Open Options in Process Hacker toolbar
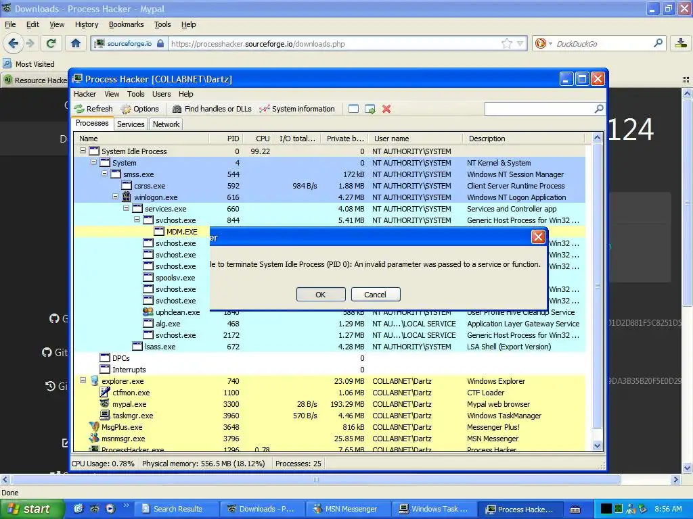The width and height of the screenshot is (693, 519). tap(139, 109)
